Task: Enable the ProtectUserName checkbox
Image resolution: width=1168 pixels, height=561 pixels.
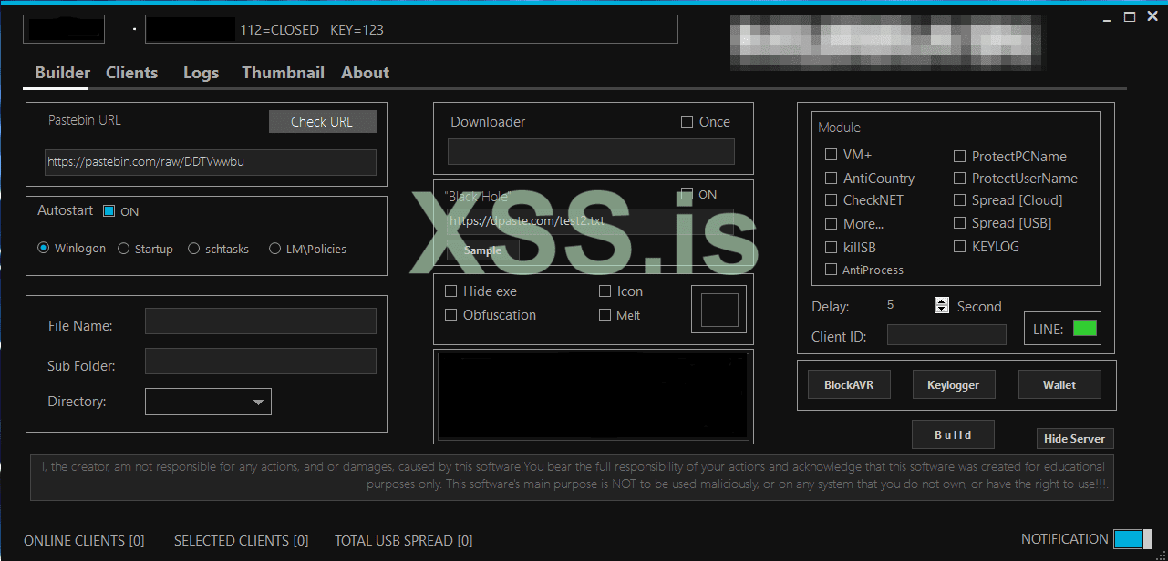Action: (x=960, y=178)
